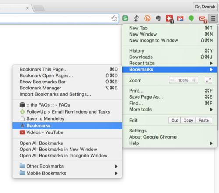Screen dimensions: 219x193
Task: Click the fullscreen icon beside zoom controls
Action: [208, 80]
